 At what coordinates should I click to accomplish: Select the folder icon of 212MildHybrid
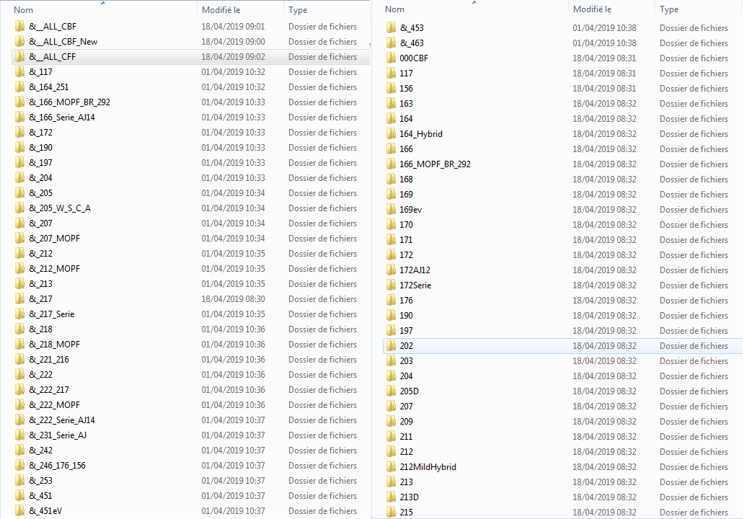[391, 467]
